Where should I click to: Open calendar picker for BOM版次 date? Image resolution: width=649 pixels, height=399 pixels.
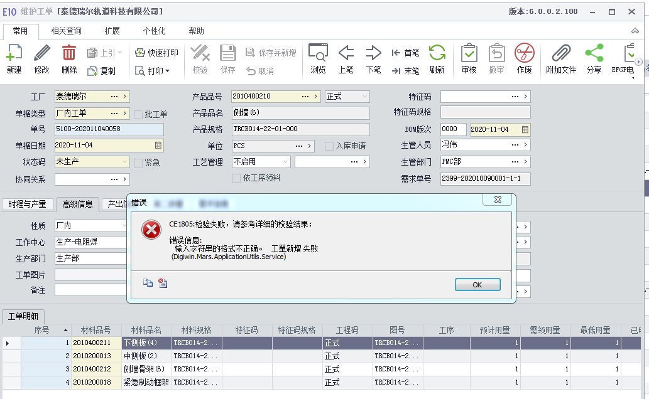click(x=525, y=129)
